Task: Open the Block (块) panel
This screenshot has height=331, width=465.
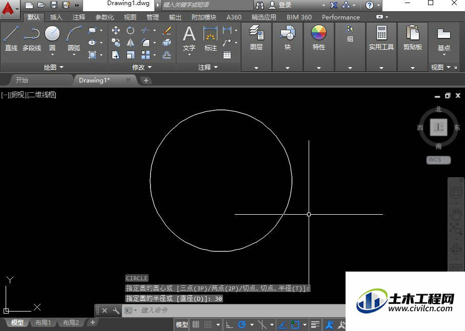Action: [x=288, y=38]
